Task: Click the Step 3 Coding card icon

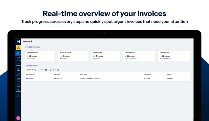Action: (94, 56)
